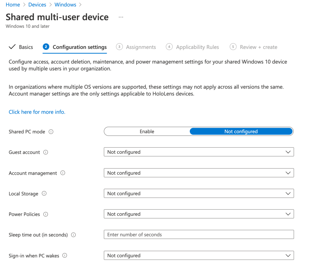
Task: Switch to the Assignments step tab
Action: click(141, 47)
